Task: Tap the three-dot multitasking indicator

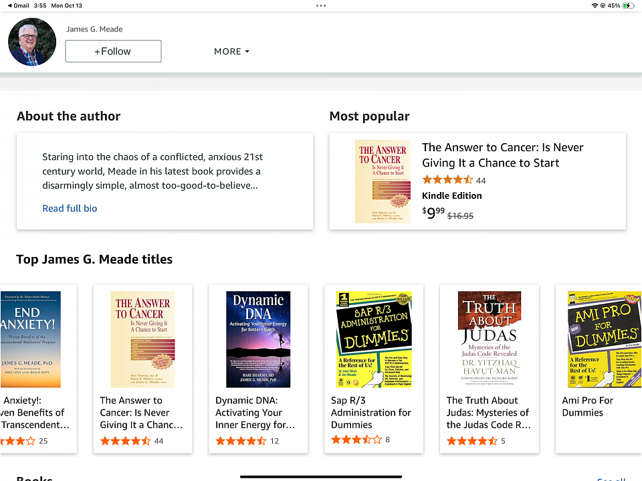Action: [x=321, y=5]
